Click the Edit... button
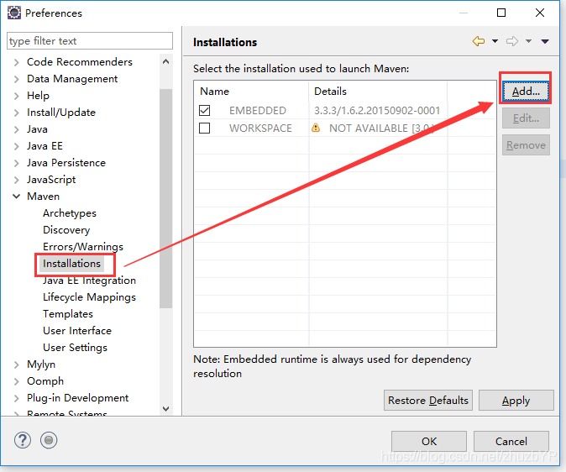This screenshot has height=472, width=566. 526,118
